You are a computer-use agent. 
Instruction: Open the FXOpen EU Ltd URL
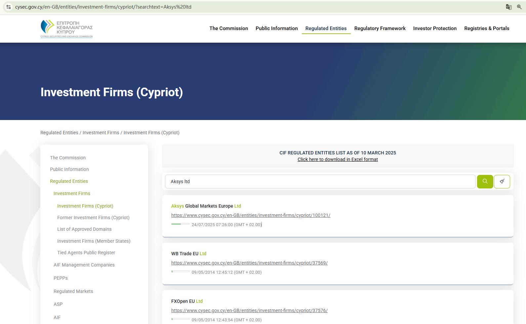[x=249, y=310]
